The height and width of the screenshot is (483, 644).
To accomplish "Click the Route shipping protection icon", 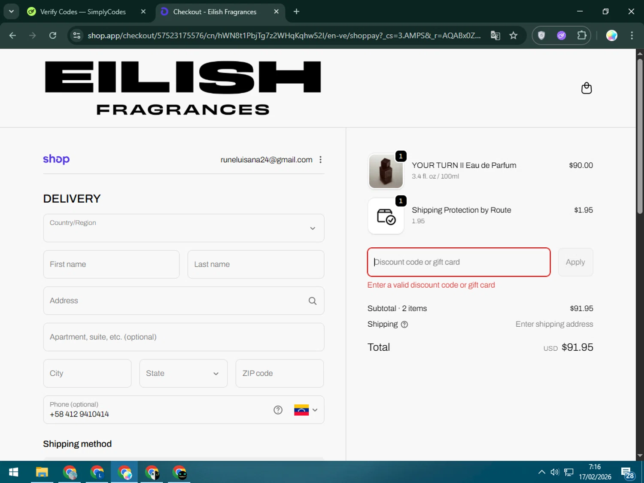I will [386, 216].
